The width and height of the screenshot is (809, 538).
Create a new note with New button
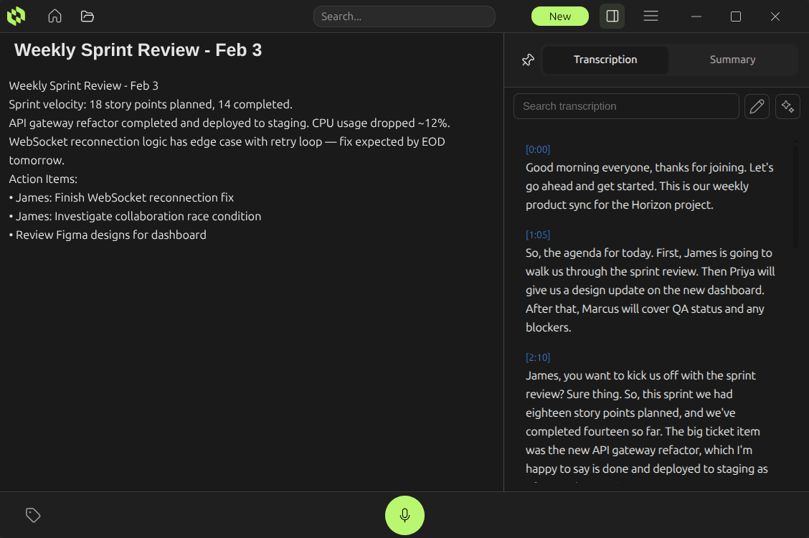click(x=559, y=15)
